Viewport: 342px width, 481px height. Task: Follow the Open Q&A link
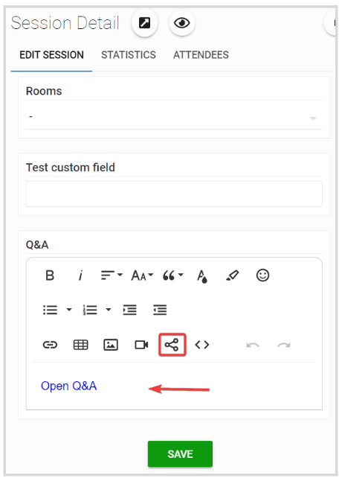coord(69,386)
